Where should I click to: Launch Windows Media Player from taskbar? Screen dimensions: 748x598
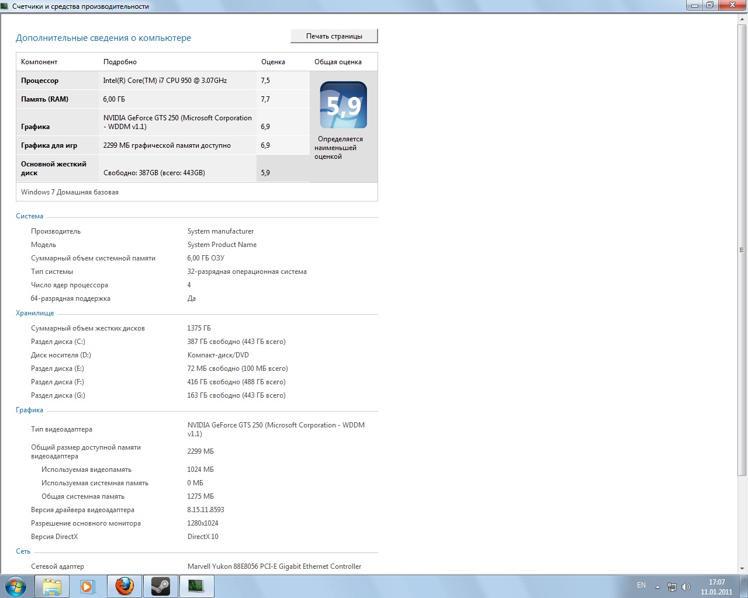(88, 586)
